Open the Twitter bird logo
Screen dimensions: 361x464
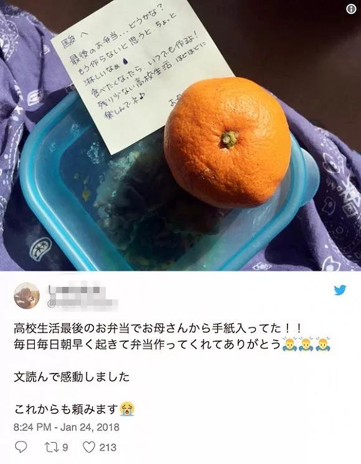pos(340,290)
